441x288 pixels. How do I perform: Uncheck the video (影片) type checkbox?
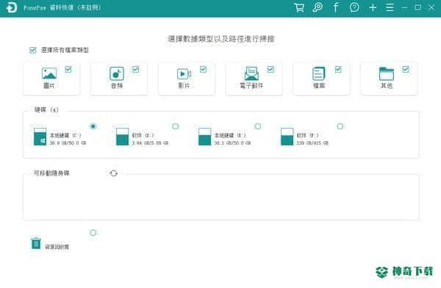click(203, 69)
